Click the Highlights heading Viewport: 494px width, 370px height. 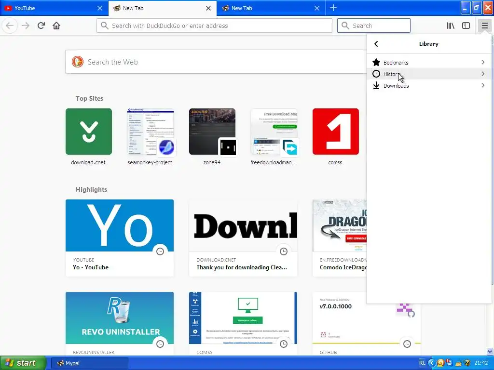click(91, 189)
